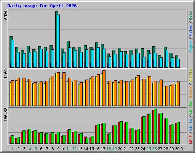Click day 2 on the x-axis
The height and width of the screenshot is (153, 195).
pyautogui.click(x=18, y=149)
